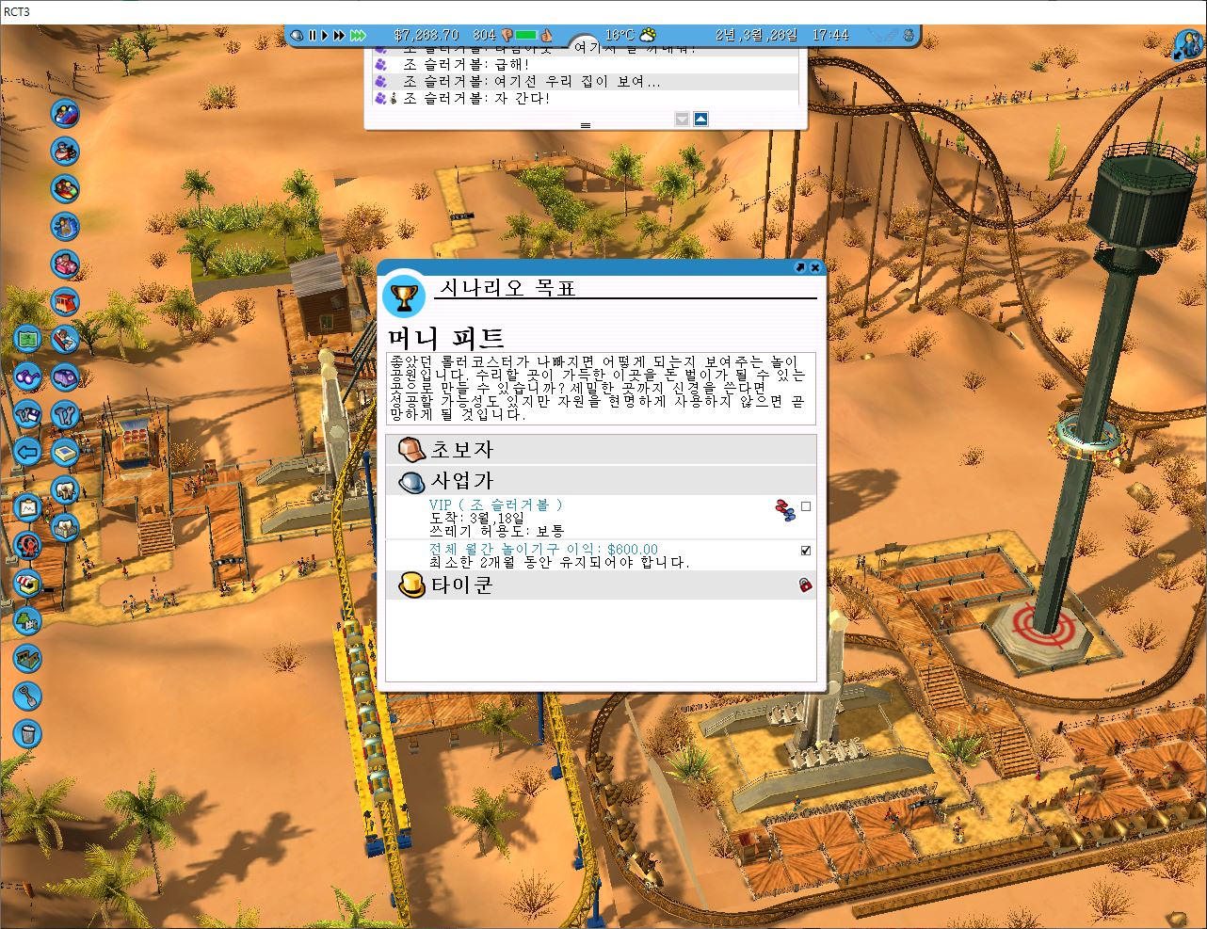Viewport: 1207px width, 929px height.
Task: Click the message panel resize handle
Action: [x=585, y=125]
